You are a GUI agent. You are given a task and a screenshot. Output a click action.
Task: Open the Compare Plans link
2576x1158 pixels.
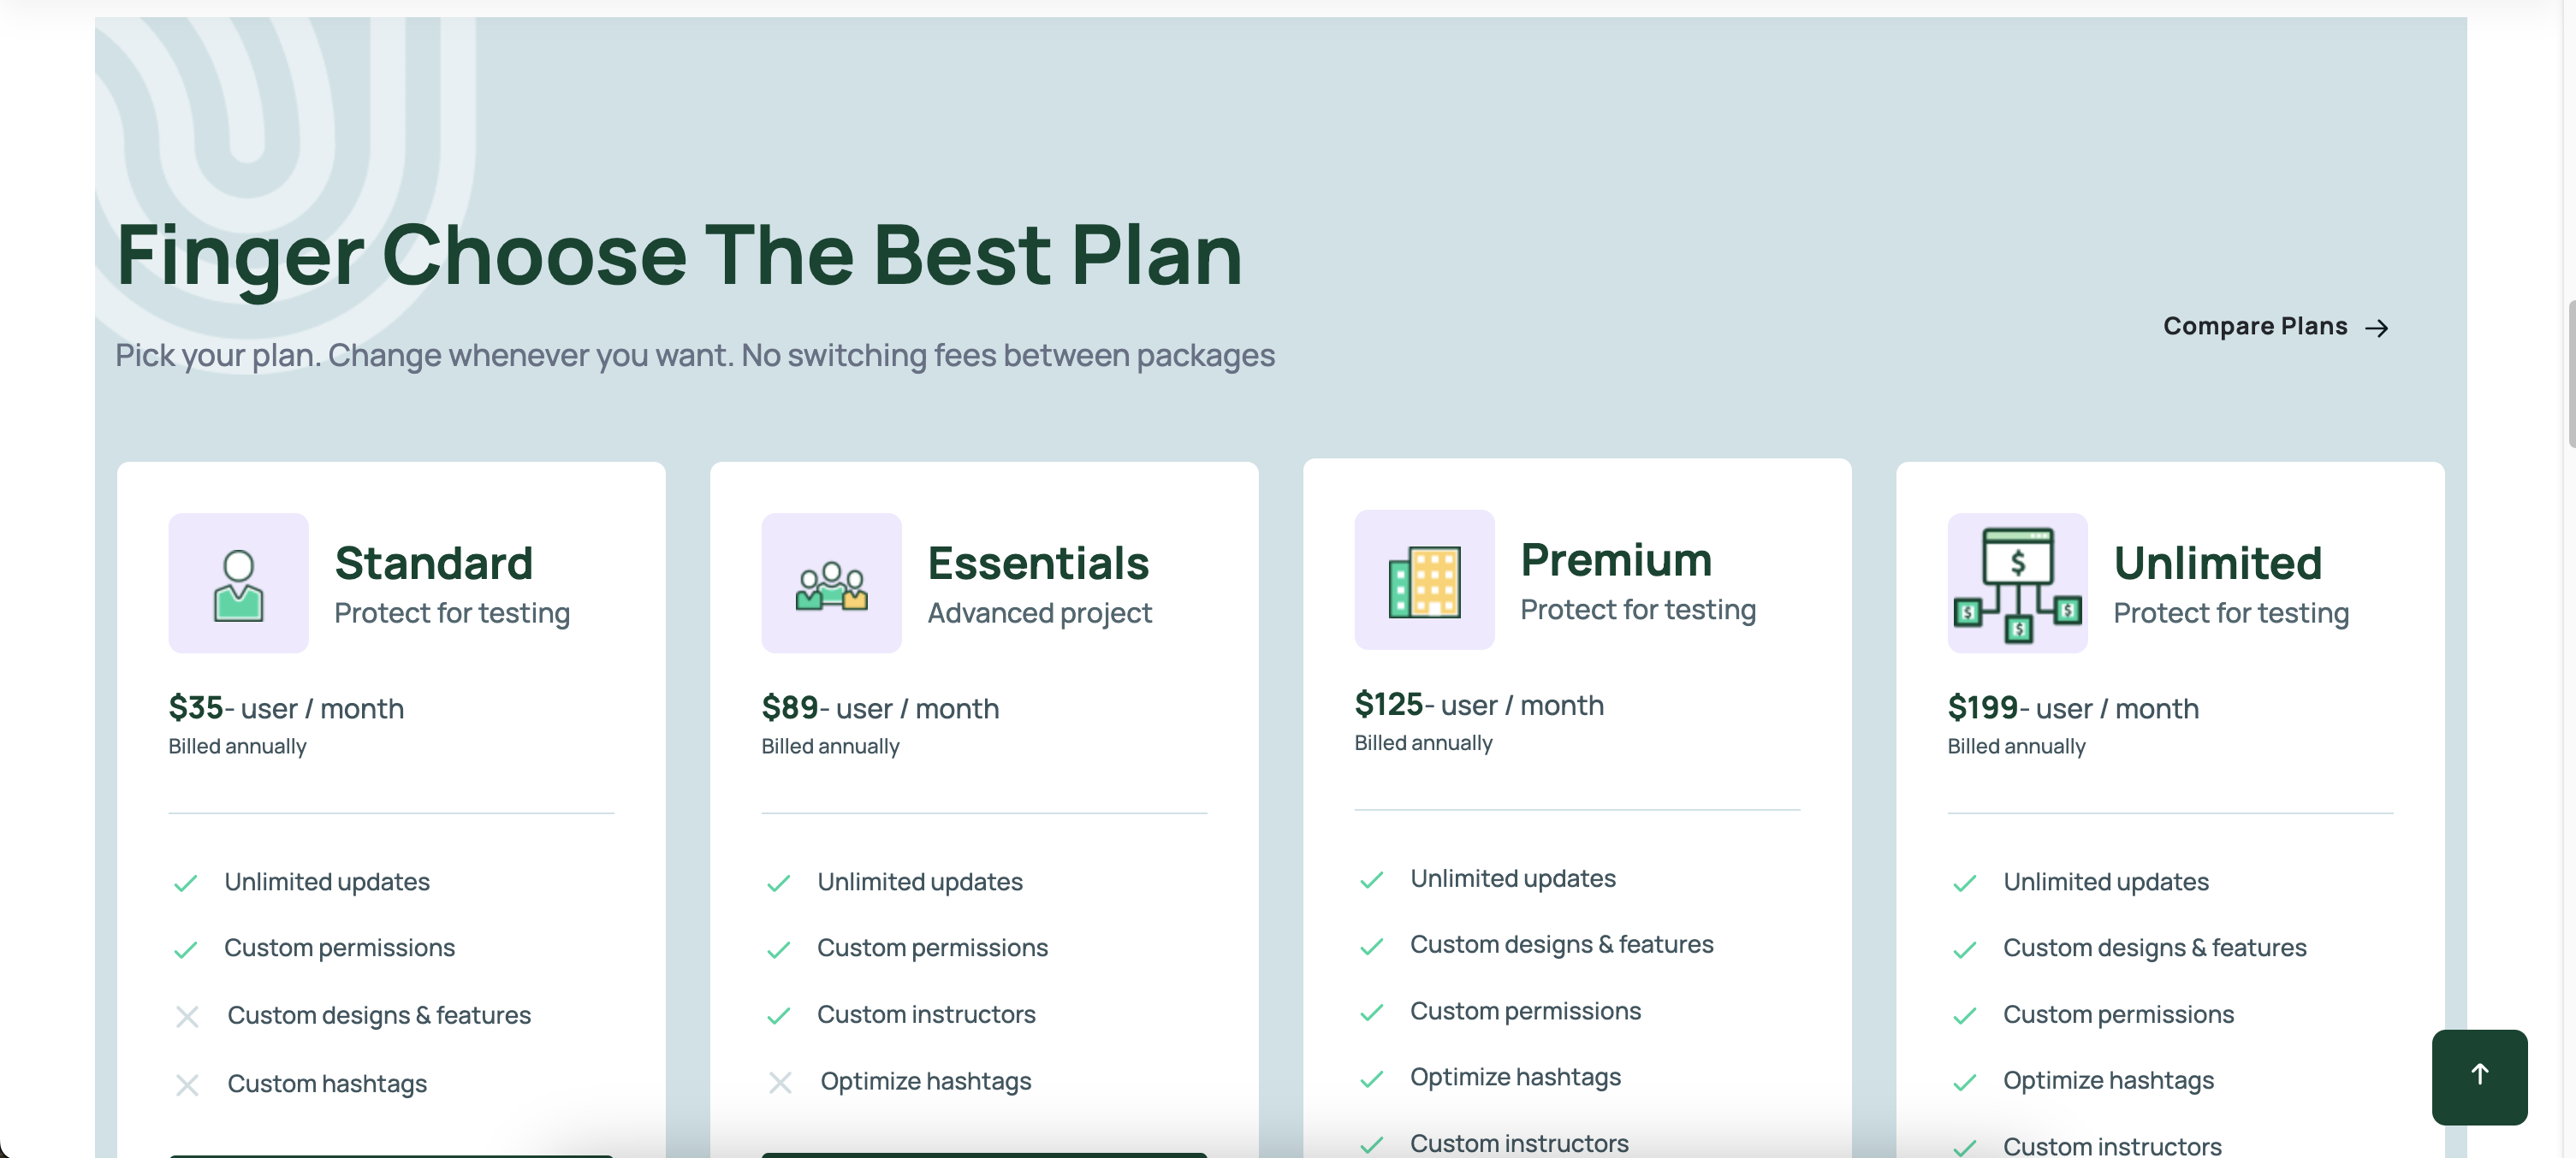pyautogui.click(x=2276, y=327)
